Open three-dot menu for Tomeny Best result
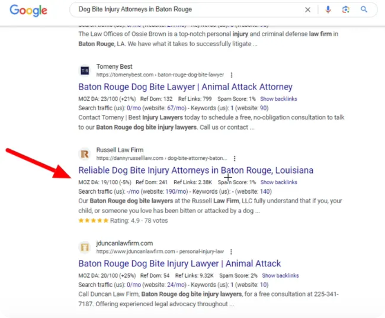 pos(232,75)
